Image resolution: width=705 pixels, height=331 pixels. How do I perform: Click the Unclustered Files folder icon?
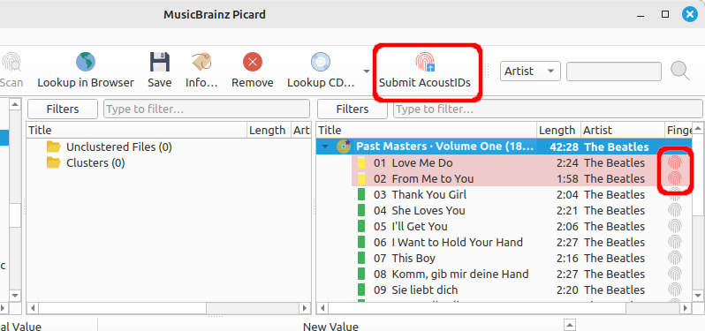(54, 147)
